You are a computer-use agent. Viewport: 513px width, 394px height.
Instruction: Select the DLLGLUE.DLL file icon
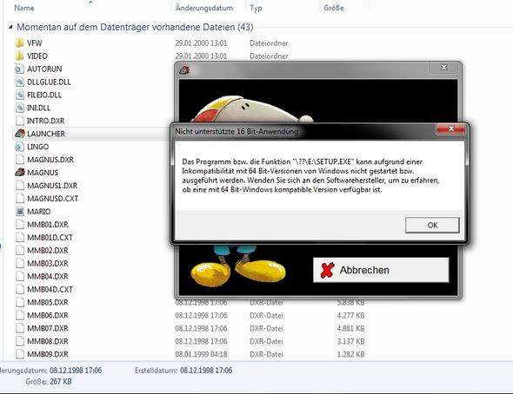pyautogui.click(x=20, y=82)
